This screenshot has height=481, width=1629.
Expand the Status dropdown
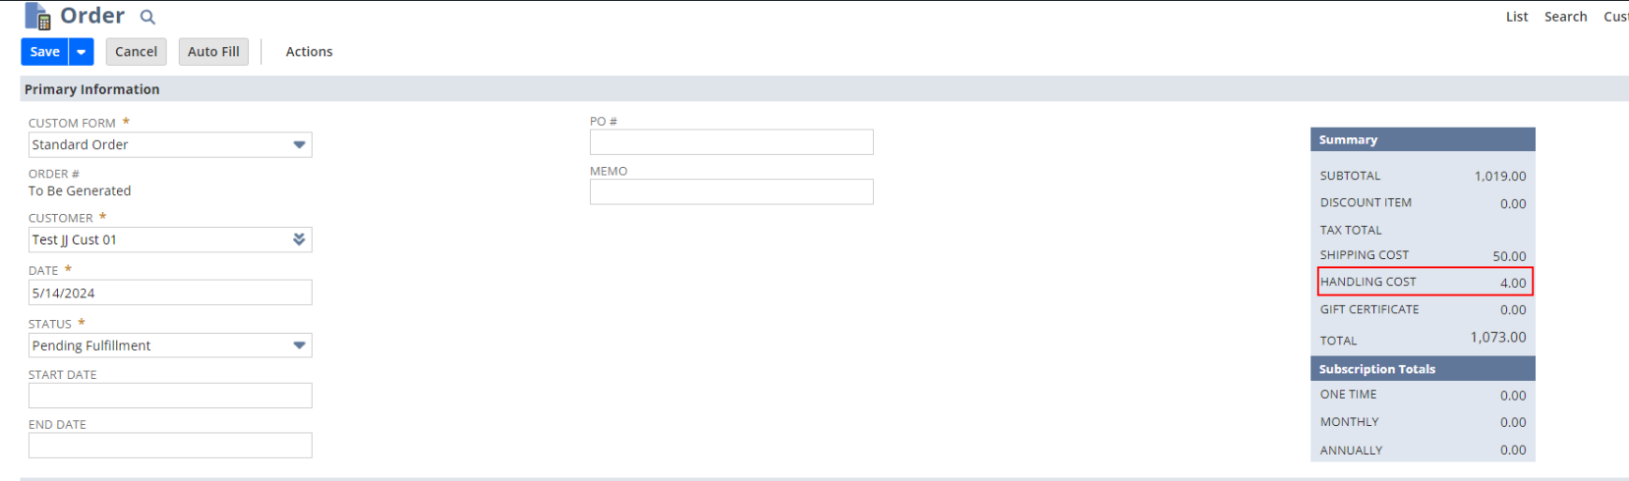click(299, 346)
